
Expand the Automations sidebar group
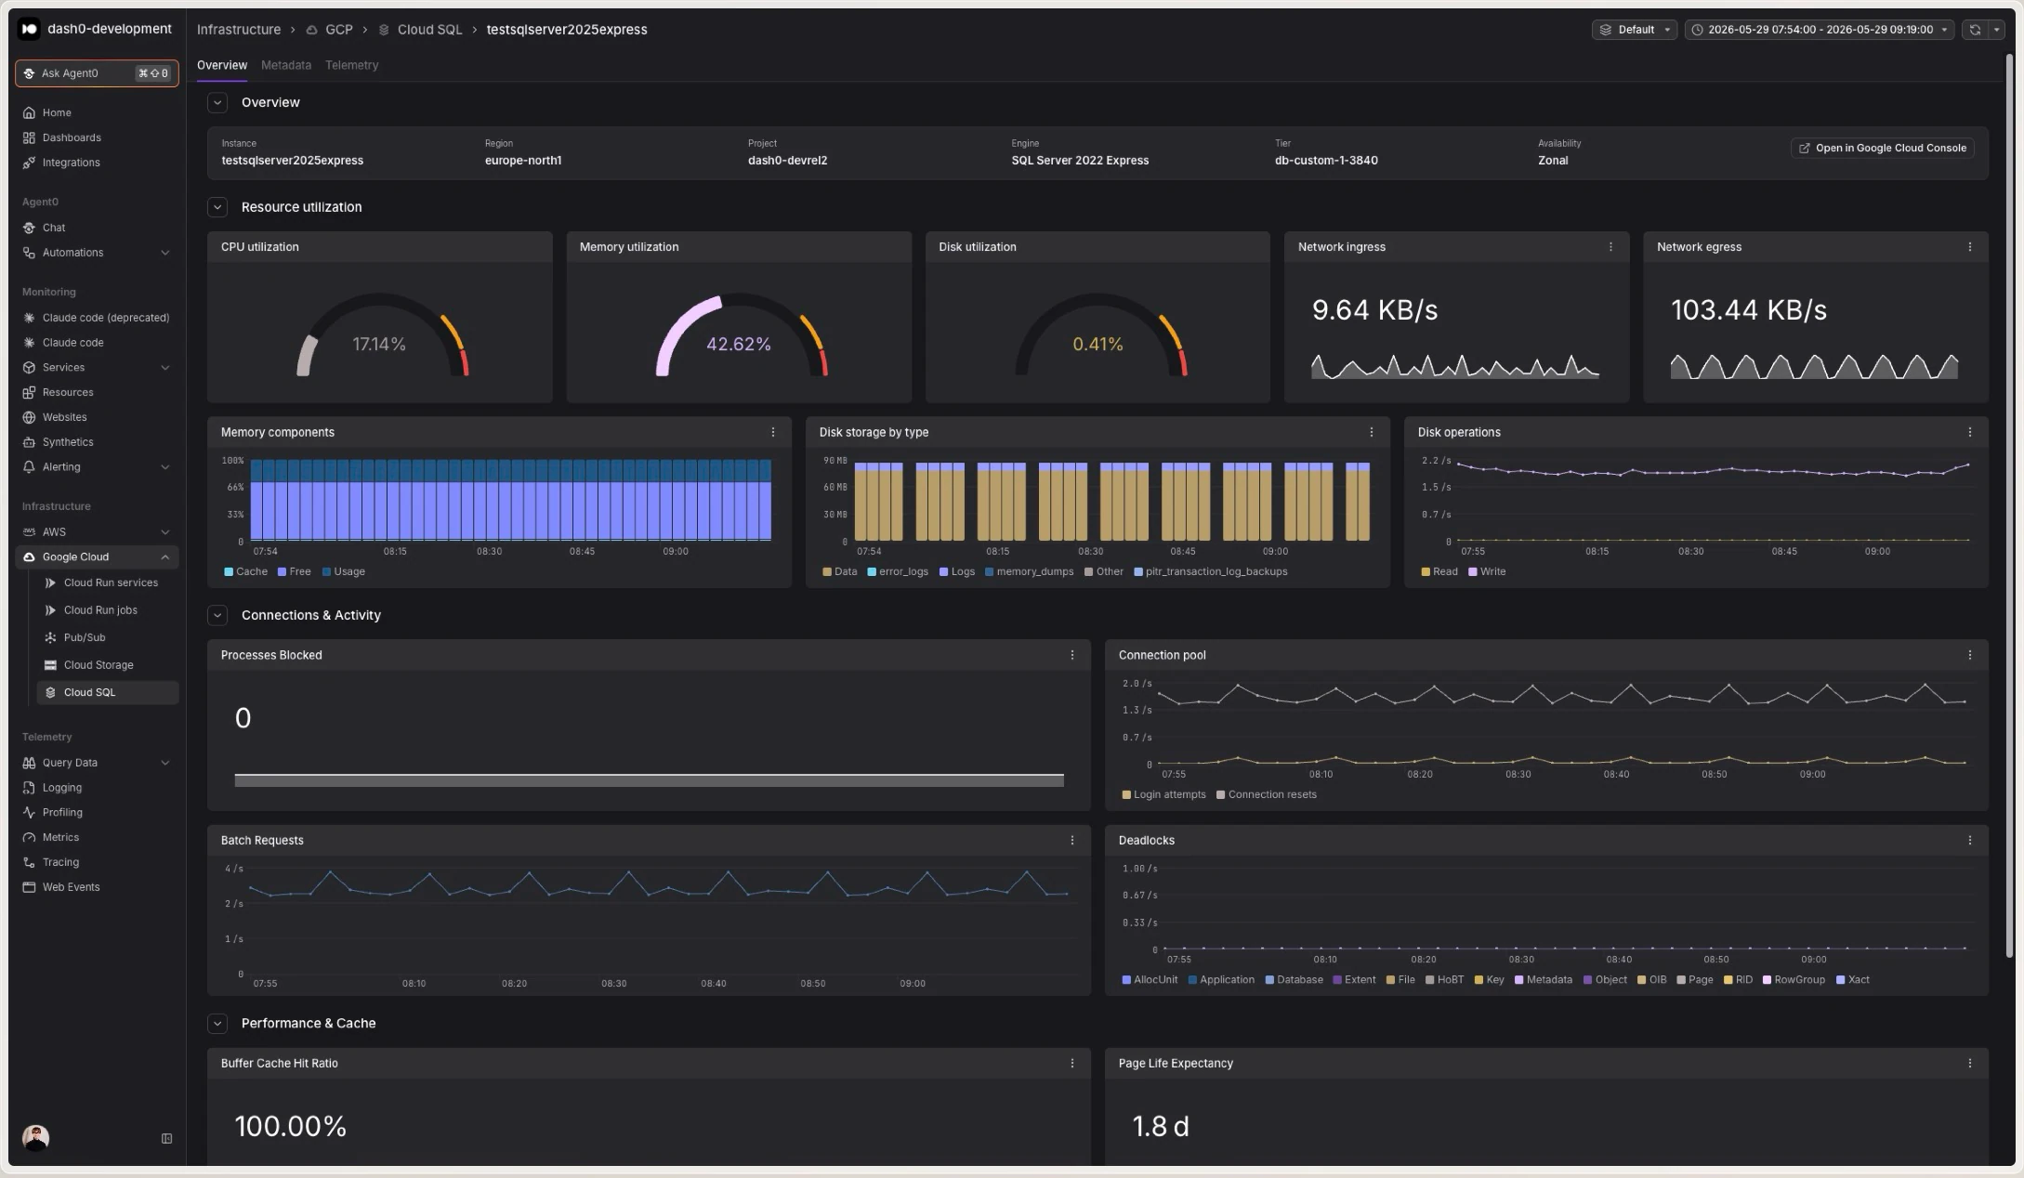[165, 253]
